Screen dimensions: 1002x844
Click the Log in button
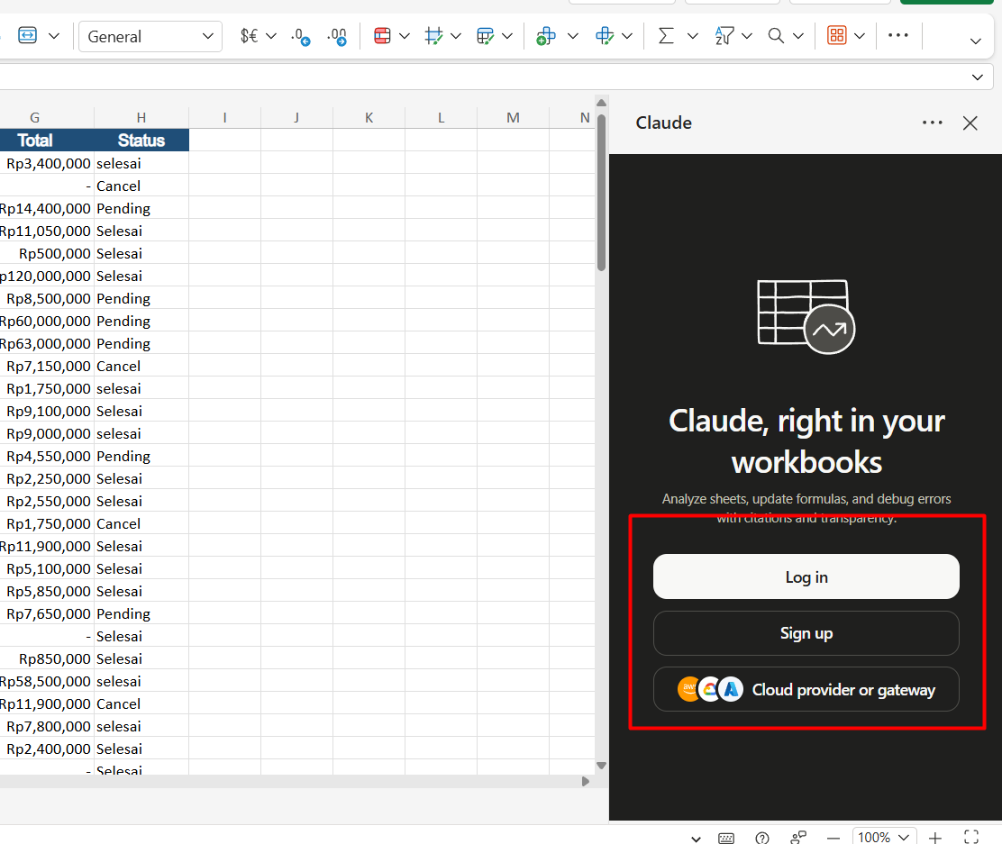(x=806, y=577)
